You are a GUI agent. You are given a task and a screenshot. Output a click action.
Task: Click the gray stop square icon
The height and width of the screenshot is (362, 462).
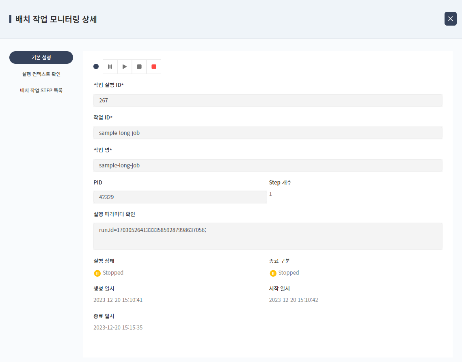point(139,67)
